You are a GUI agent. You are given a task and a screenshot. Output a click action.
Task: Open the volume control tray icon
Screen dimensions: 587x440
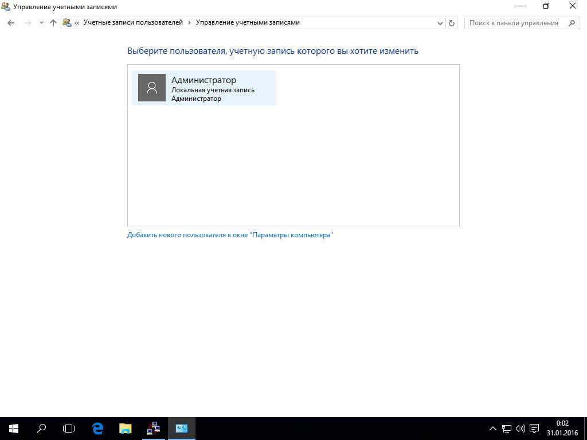(521, 429)
